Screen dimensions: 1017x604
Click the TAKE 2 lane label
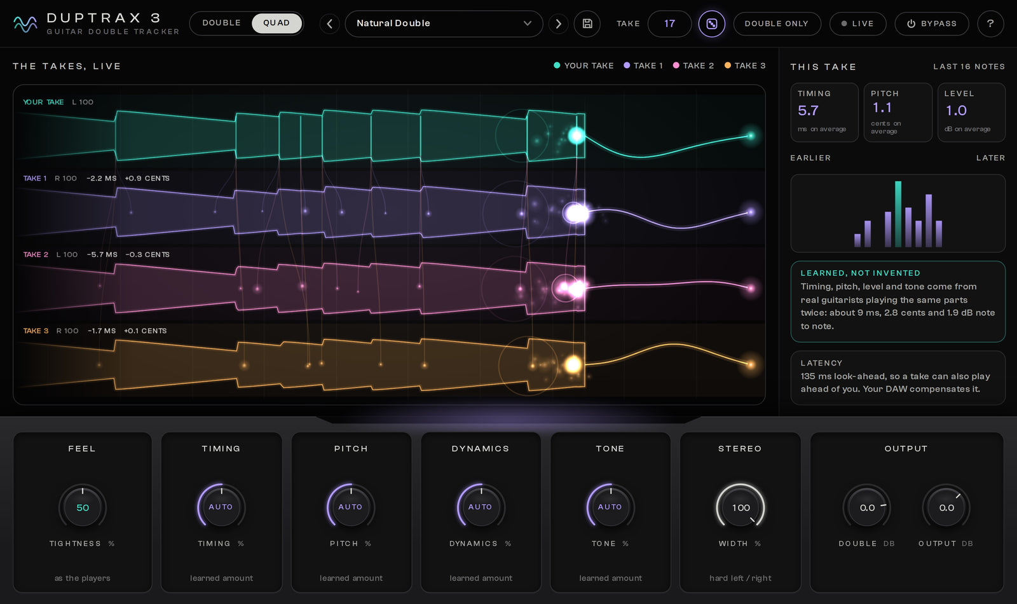36,254
